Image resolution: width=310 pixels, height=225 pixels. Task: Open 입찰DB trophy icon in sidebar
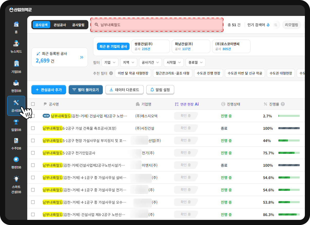[x=16, y=122]
